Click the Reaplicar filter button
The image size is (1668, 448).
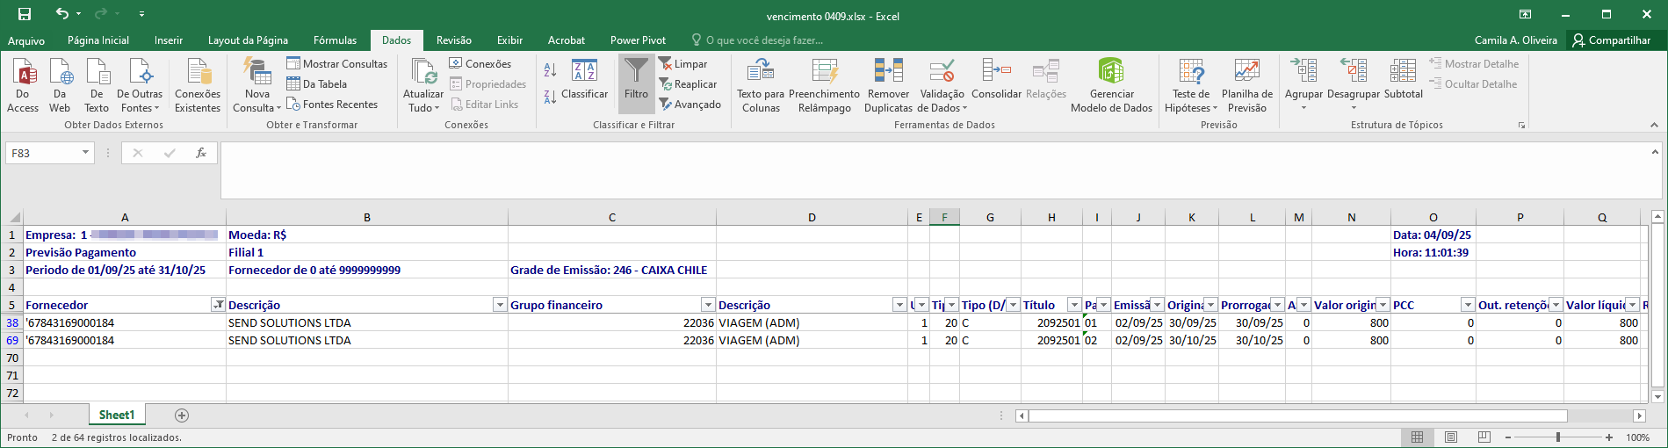tap(688, 84)
